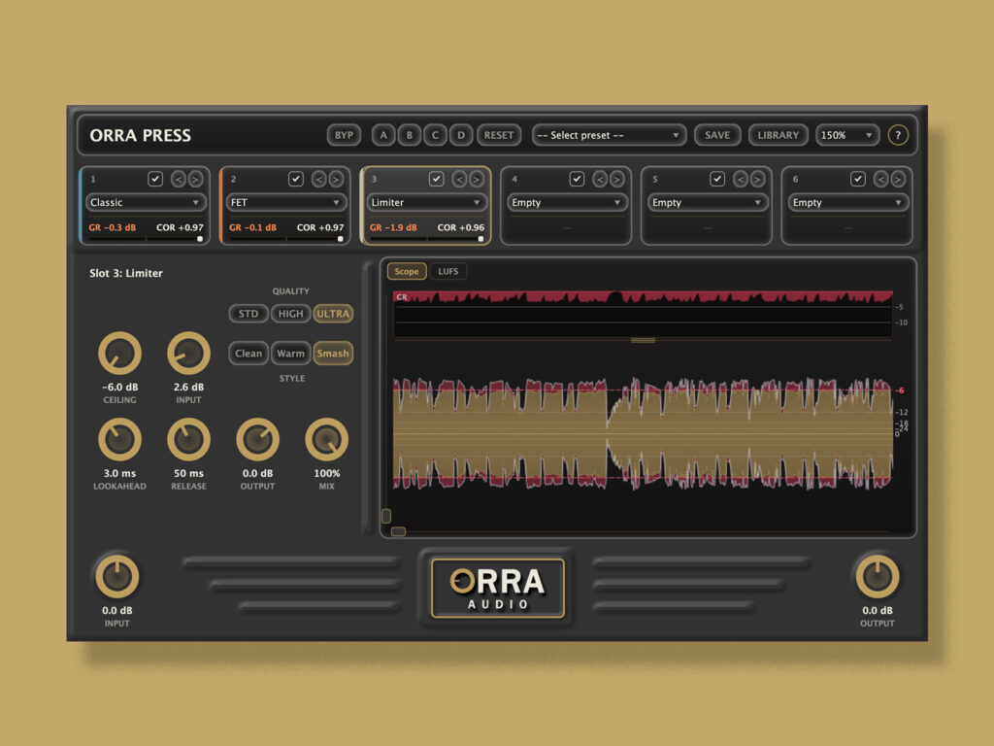
Task: Click the limiter Output knob
Action: (257, 439)
